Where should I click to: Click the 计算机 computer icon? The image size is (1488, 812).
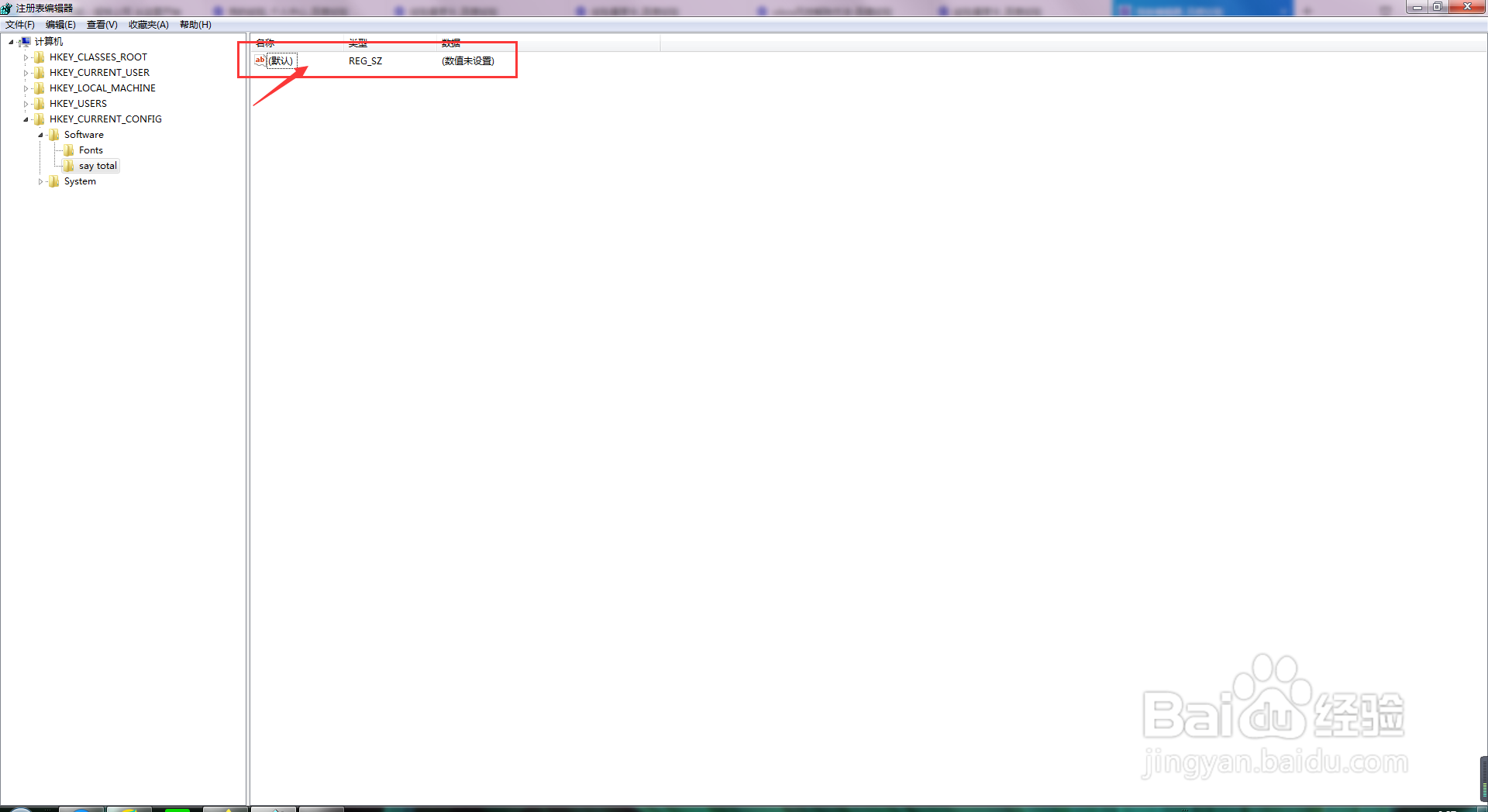25,42
